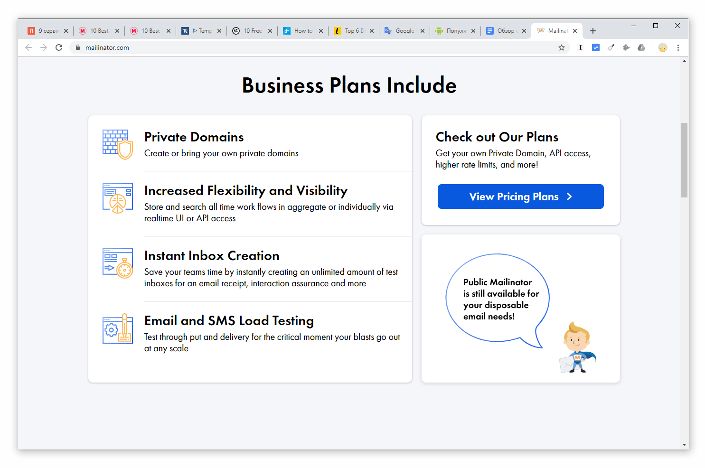Click the 'Check out Our Plans' heading
This screenshot has width=705, height=468.
tap(497, 137)
